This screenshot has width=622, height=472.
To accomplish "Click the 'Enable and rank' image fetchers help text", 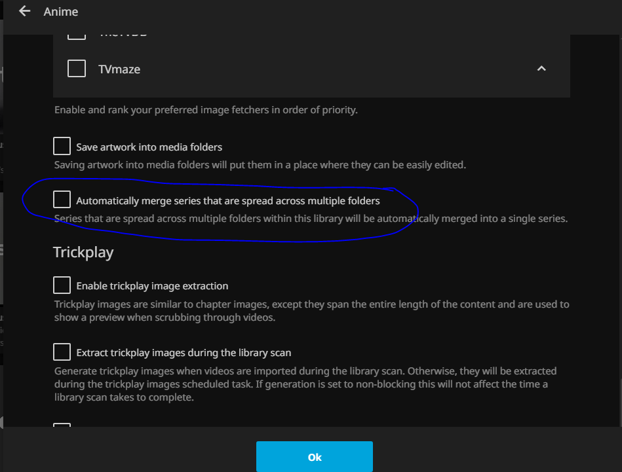I will [x=206, y=110].
